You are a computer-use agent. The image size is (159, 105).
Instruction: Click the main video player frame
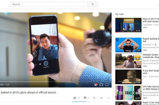point(56,50)
